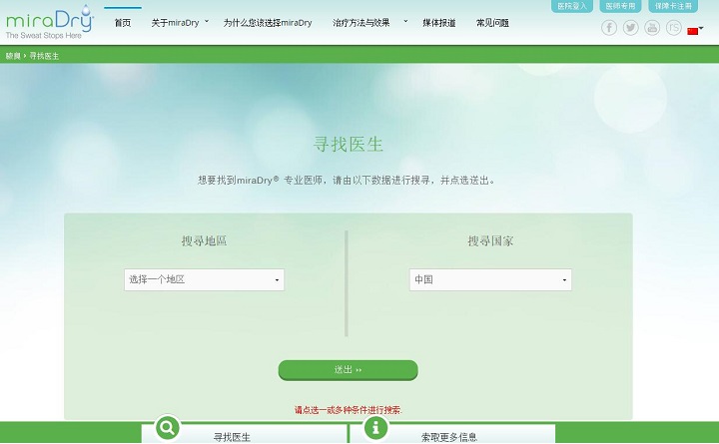
Task: Open the RealSelf 'rs' icon
Action: point(674,28)
